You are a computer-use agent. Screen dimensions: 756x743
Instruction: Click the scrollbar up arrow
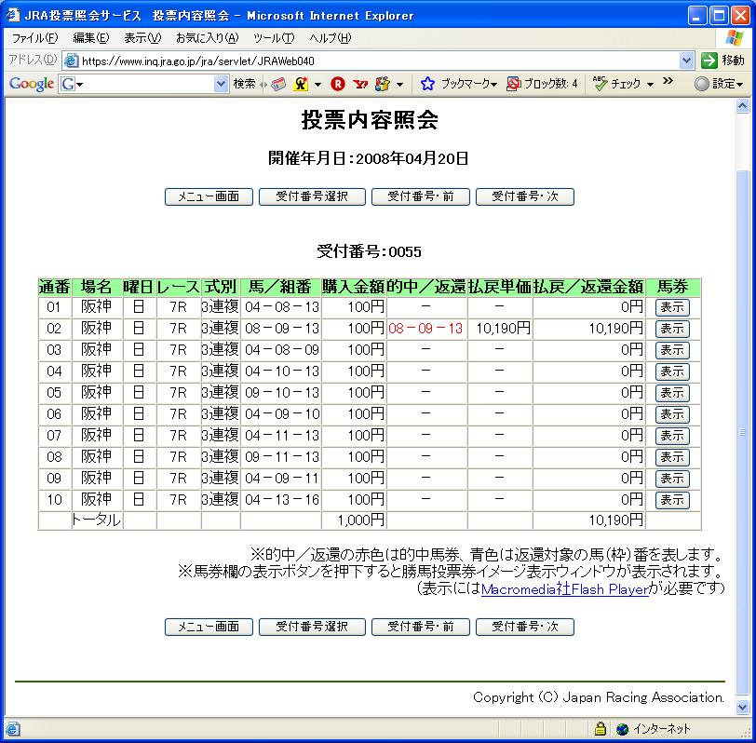point(743,105)
